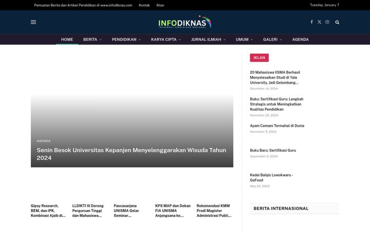This screenshot has width=370, height=231.
Task: Expand the GALERI dropdown arrow
Action: (x=281, y=40)
